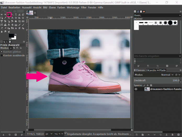This screenshot has height=137, width=182.
Task: Select the Free Select lasso tool
Action: (9, 14)
